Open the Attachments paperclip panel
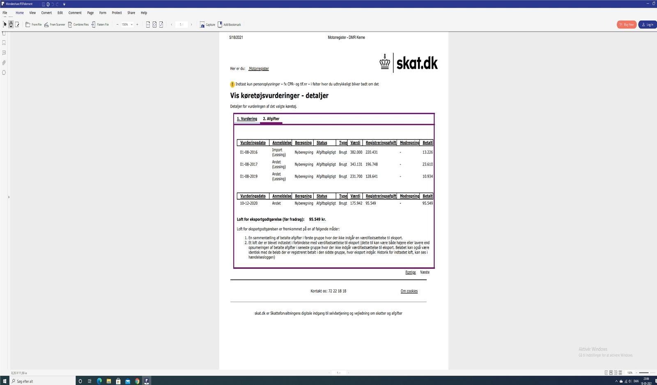 4,63
